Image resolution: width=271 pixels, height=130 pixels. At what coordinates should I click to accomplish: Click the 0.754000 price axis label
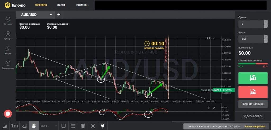click(x=227, y=47)
